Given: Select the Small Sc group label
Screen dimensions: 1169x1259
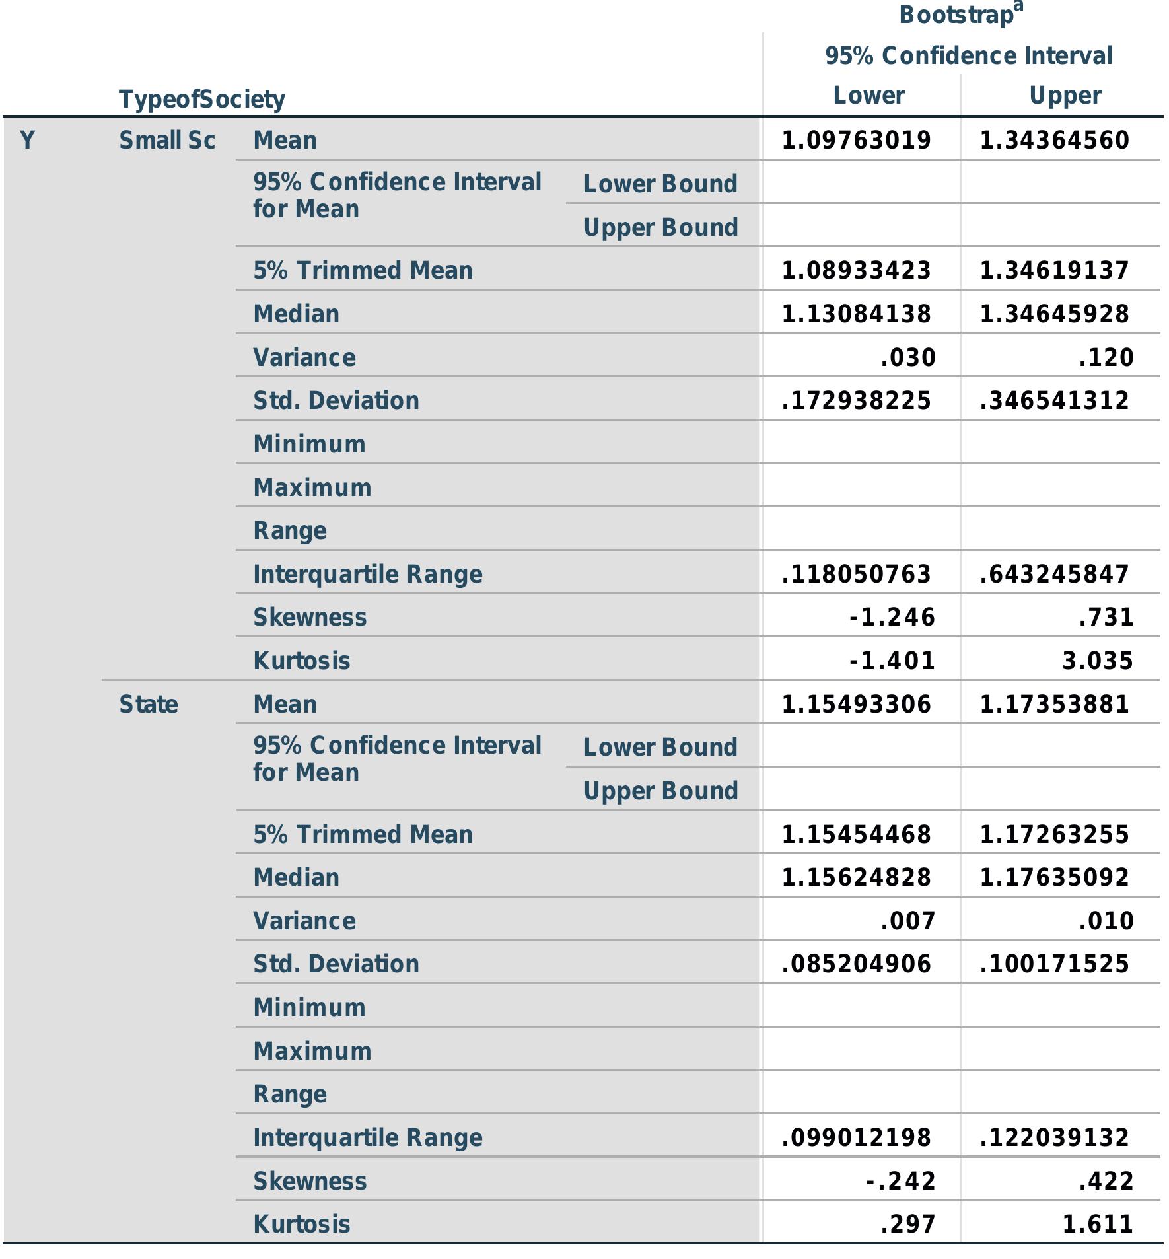Looking at the screenshot, I should [x=167, y=140].
